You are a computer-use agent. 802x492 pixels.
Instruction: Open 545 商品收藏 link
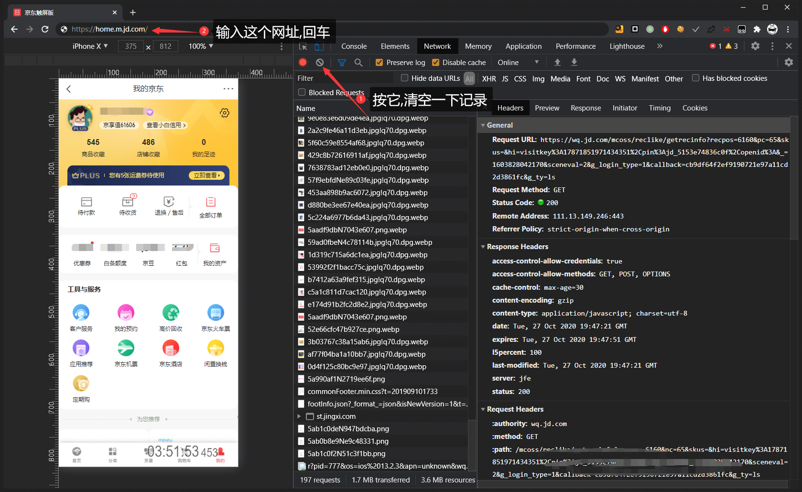tap(93, 148)
